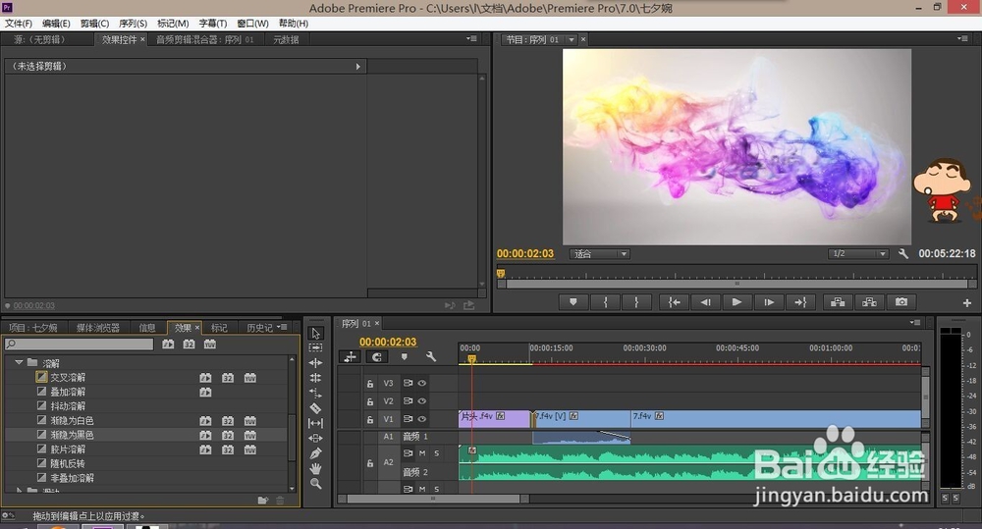Image resolution: width=982 pixels, height=529 pixels.
Task: Create new custom bin in Effects panel
Action: tap(262, 501)
